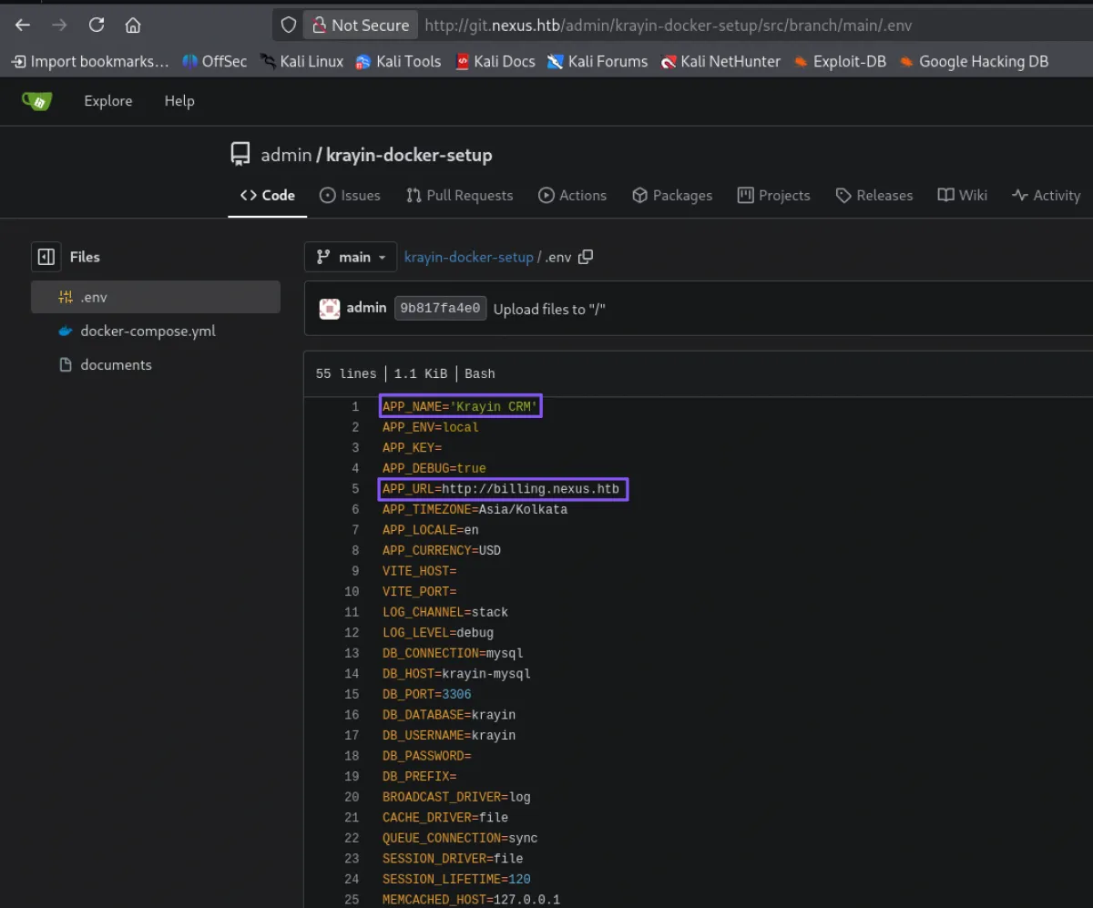The width and height of the screenshot is (1093, 908).
Task: Open the main branch dropdown
Action: (351, 257)
